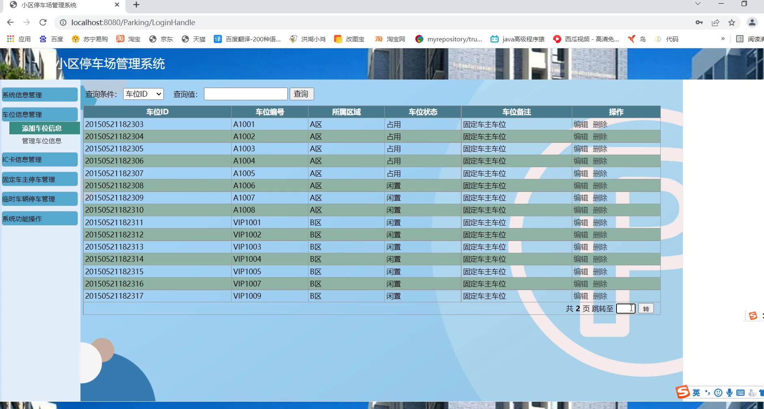Click the bookmark star icon
The width and height of the screenshot is (764, 409).
click(x=731, y=23)
